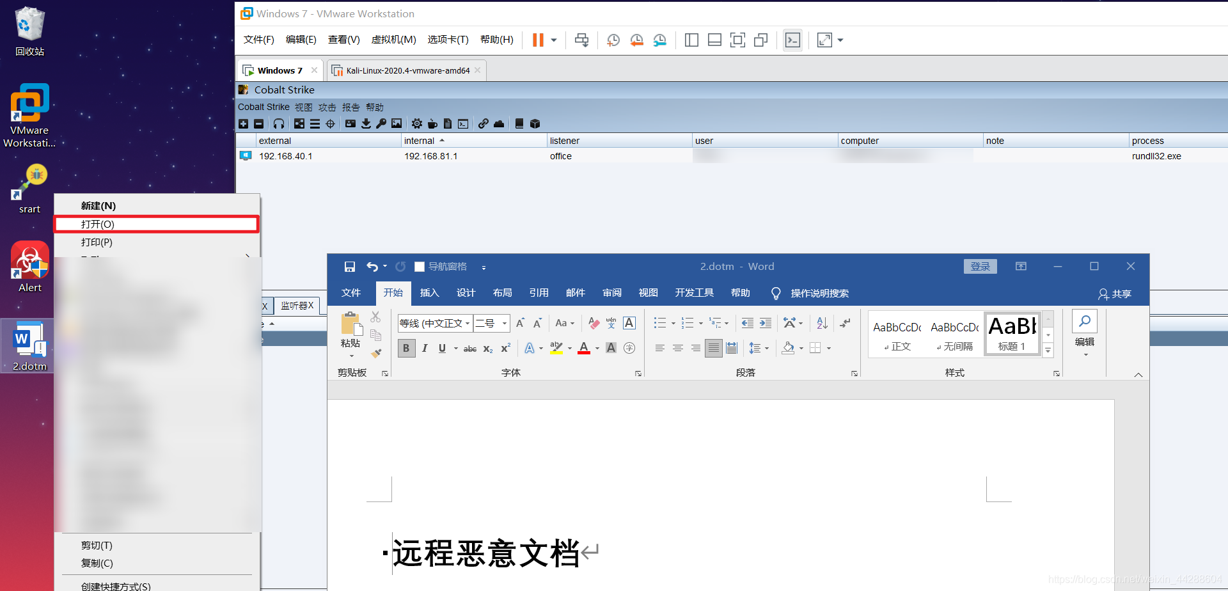
Task: Open the Word 文件 menu tab
Action: pyautogui.click(x=351, y=293)
